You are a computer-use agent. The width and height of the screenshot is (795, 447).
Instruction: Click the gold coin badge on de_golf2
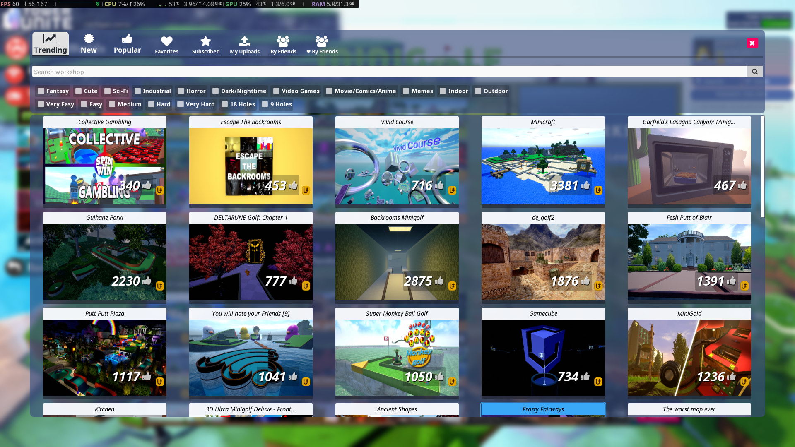(x=598, y=286)
